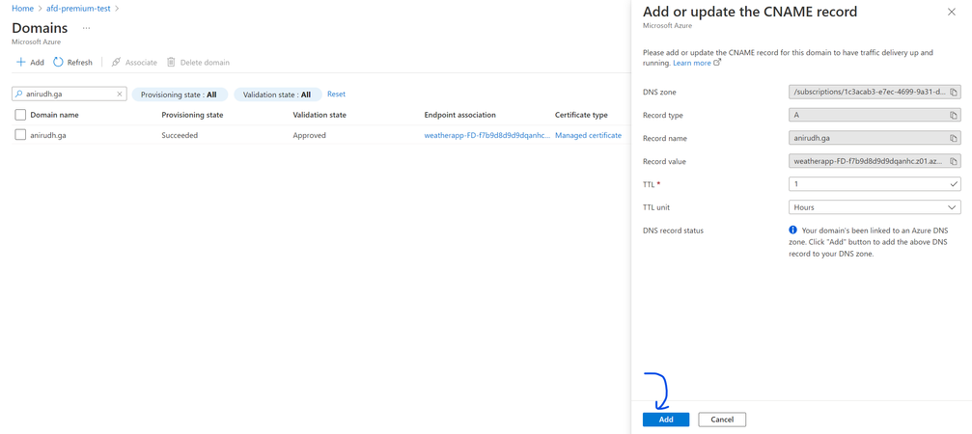Click the domain search field

(x=69, y=95)
